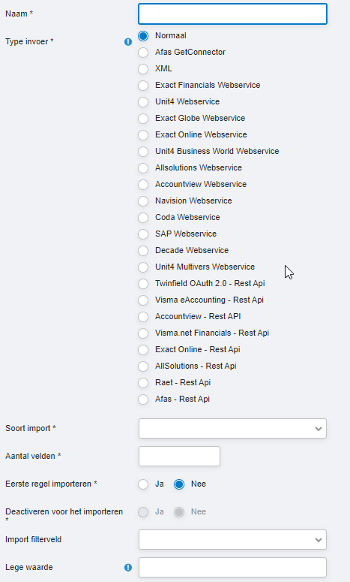Pick Accountview - Rest API radio button
The image size is (350, 582).
click(143, 317)
